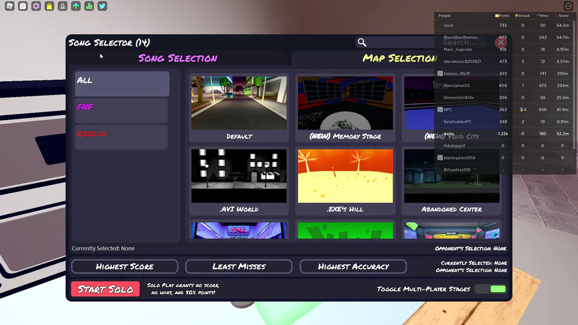Click the badge icon beside Galaxy_Wolf
This screenshot has width=578, height=325.
point(440,73)
